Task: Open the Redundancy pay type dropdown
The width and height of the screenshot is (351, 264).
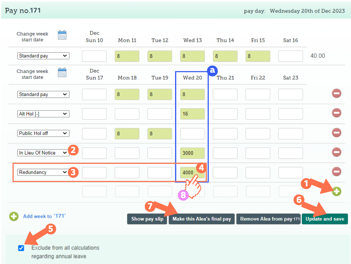Action: pyautogui.click(x=43, y=172)
